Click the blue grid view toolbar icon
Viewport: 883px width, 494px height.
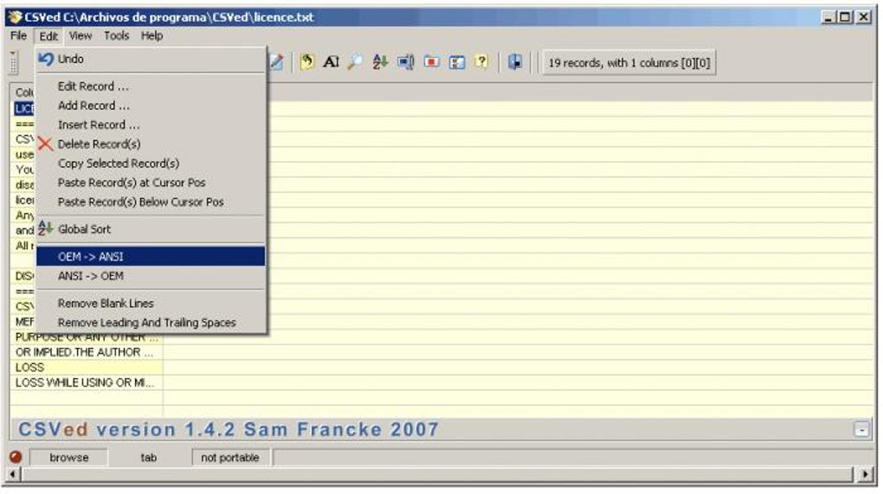pos(457,62)
